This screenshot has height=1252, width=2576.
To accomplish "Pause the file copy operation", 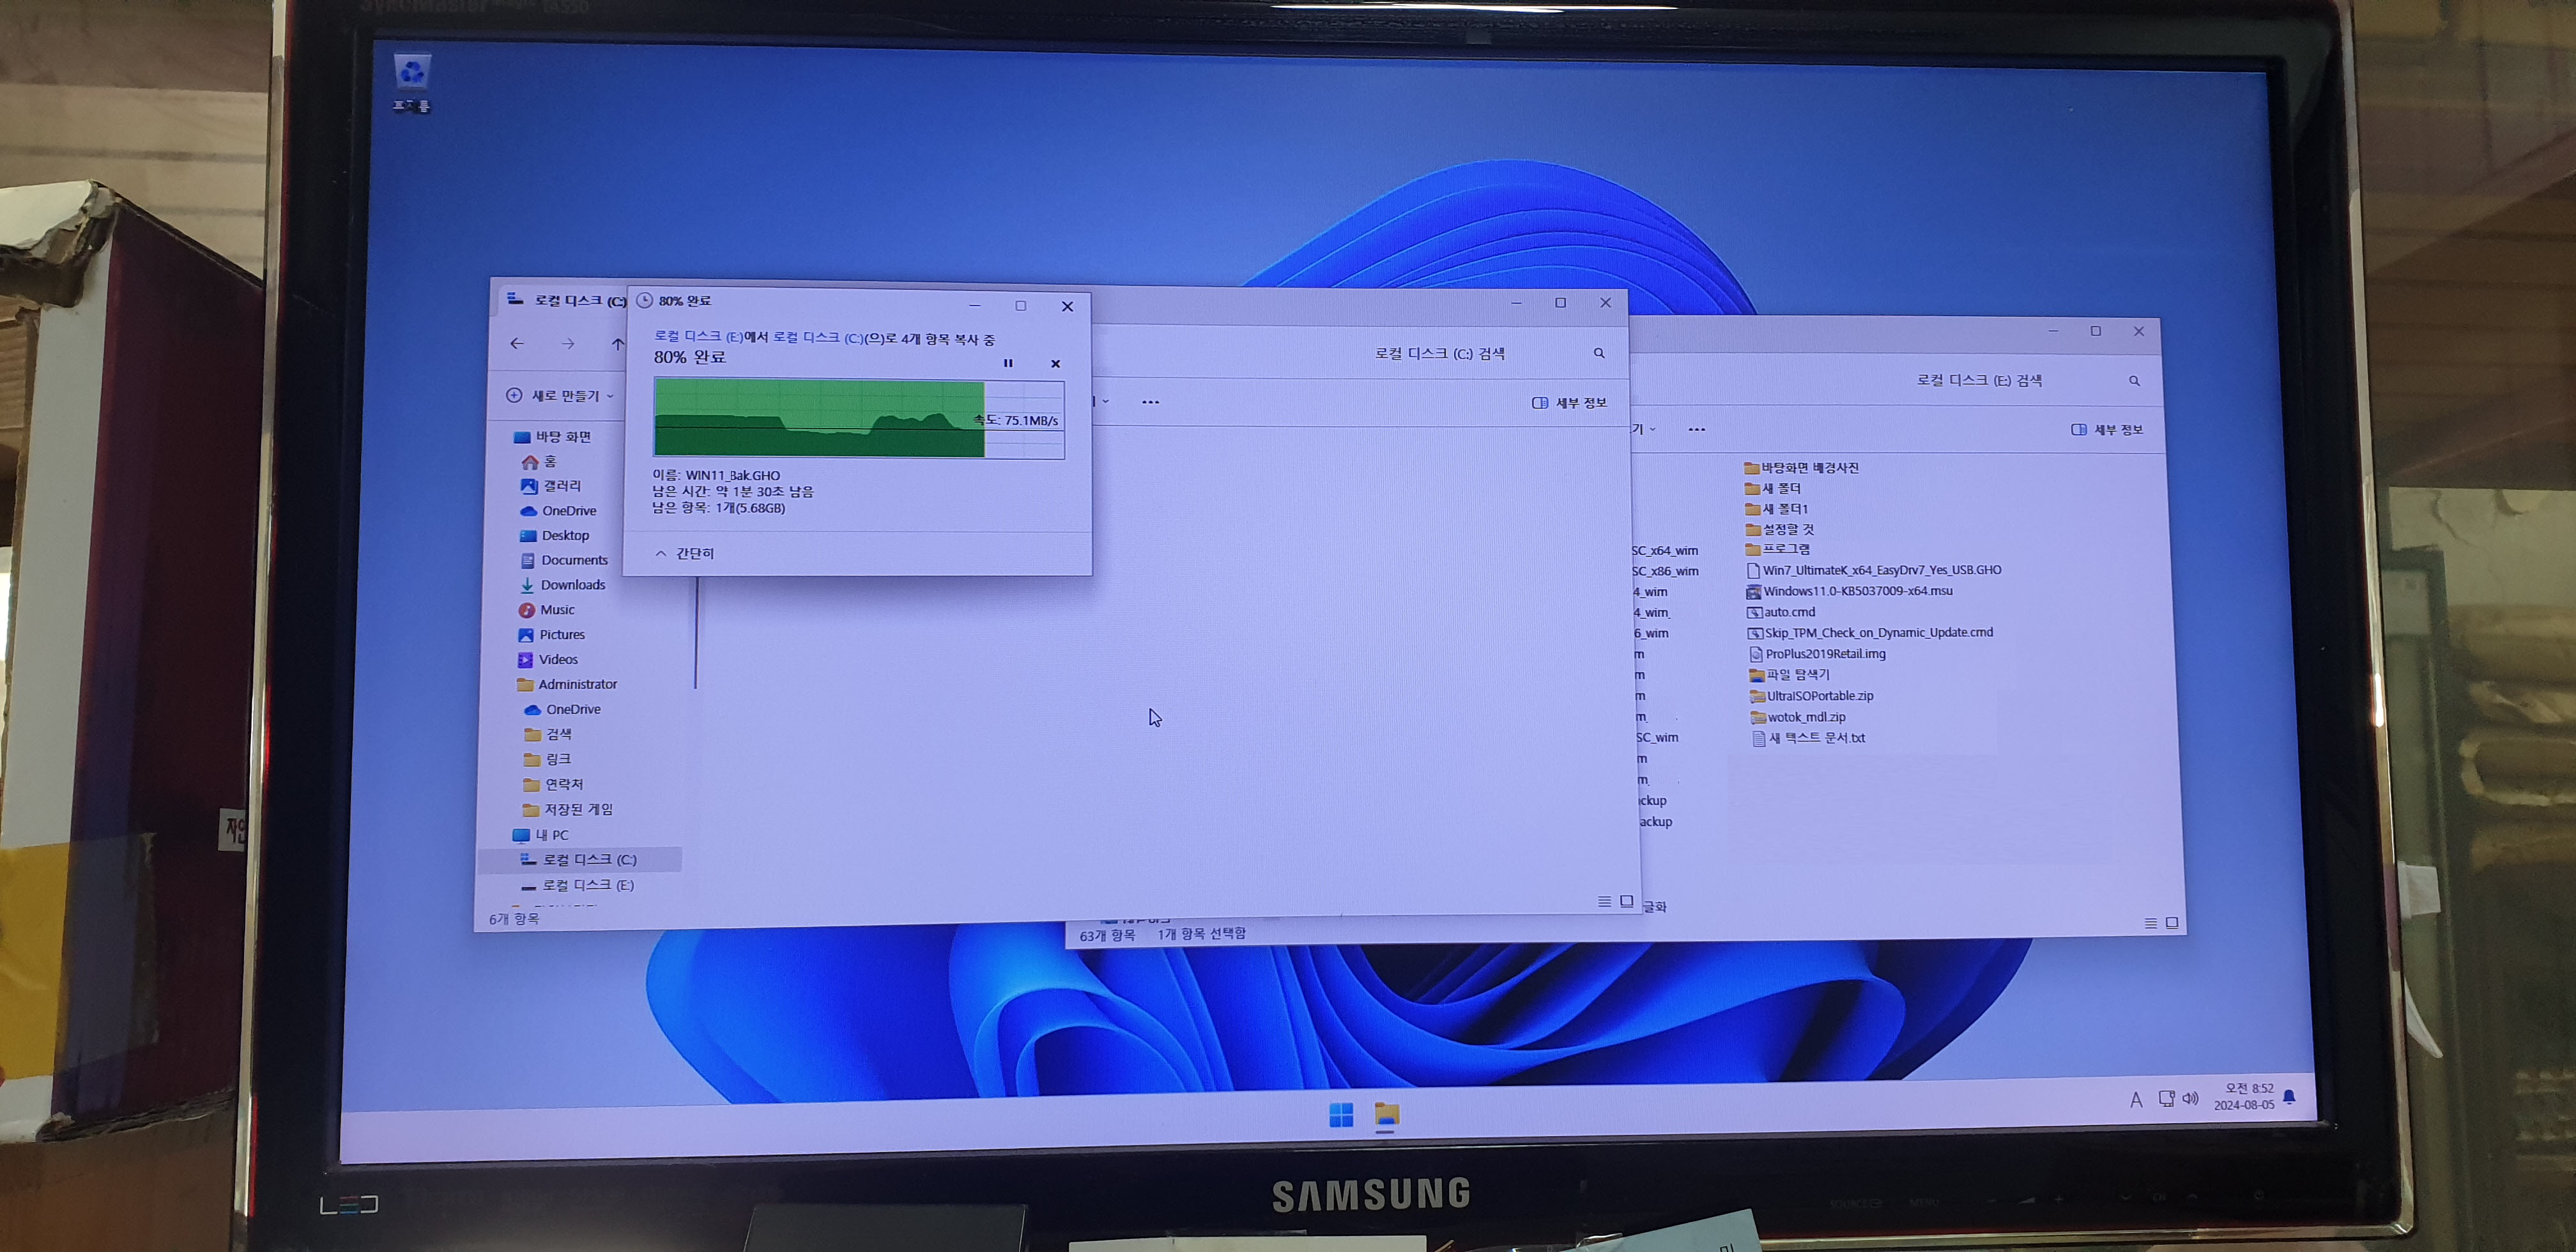I will [x=1008, y=363].
